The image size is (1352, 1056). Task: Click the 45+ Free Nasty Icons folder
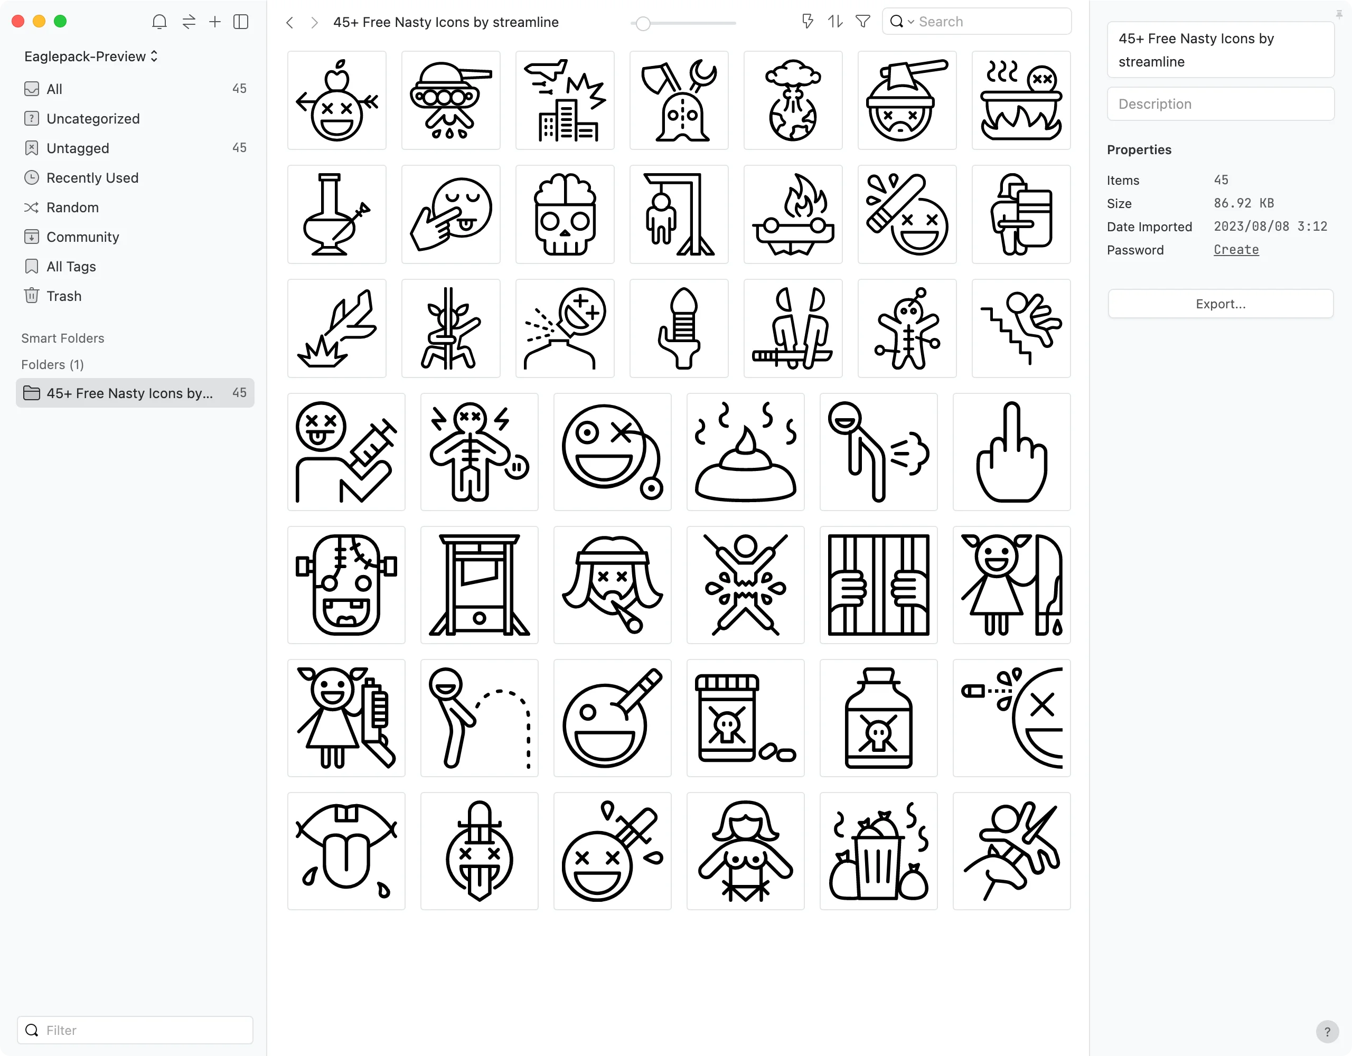pyautogui.click(x=132, y=393)
